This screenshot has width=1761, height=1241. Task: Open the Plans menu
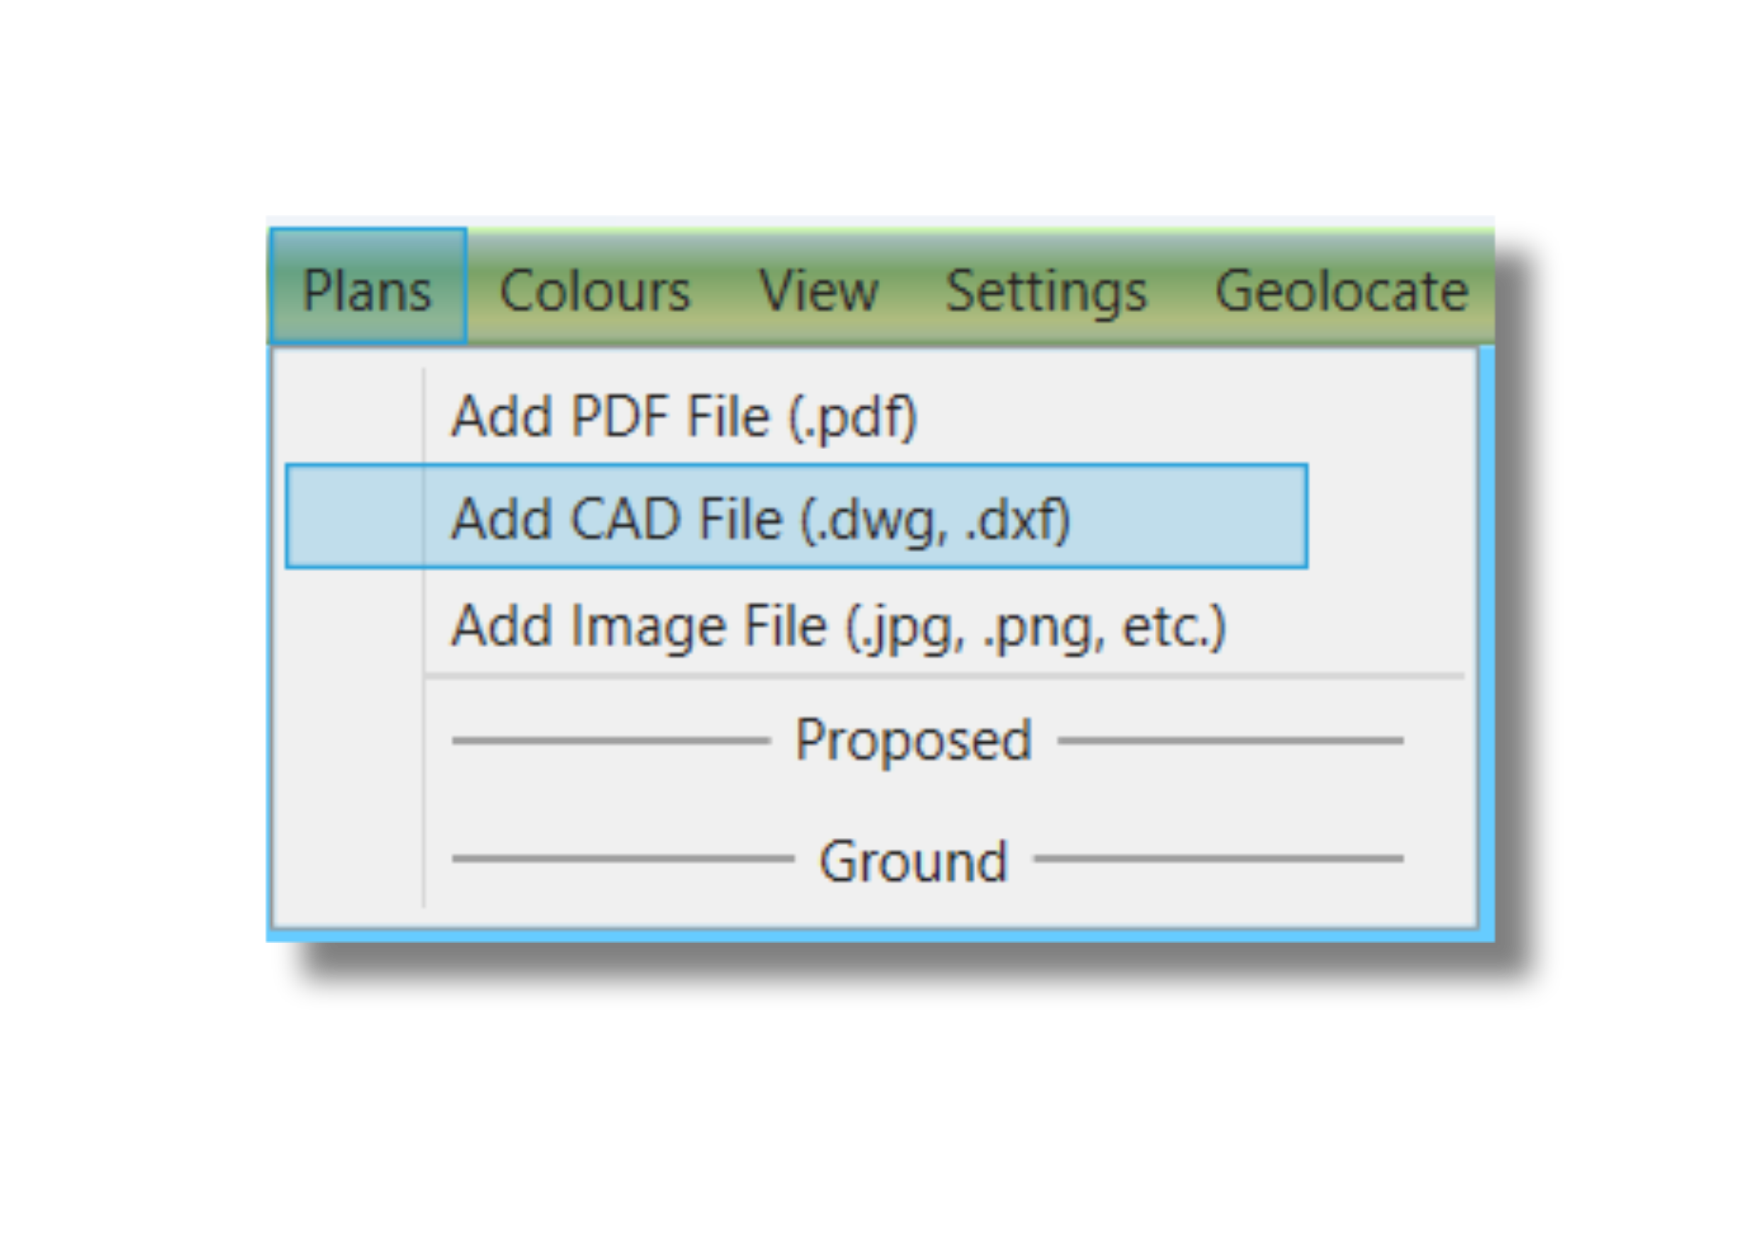pyautogui.click(x=368, y=287)
